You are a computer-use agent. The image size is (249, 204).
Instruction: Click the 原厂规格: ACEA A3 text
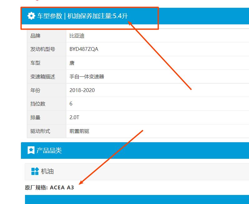pyautogui.click(x=49, y=187)
